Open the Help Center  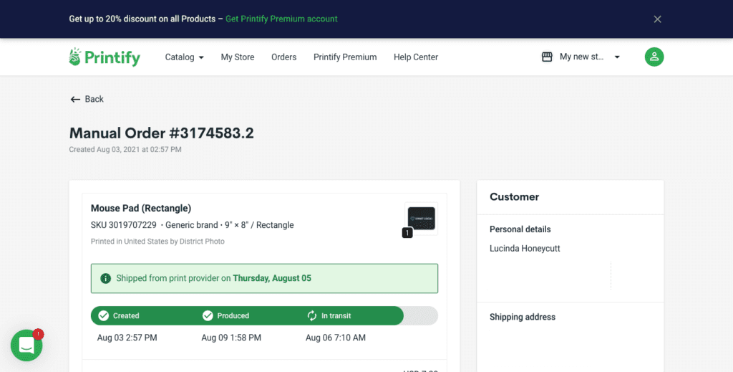(x=416, y=57)
